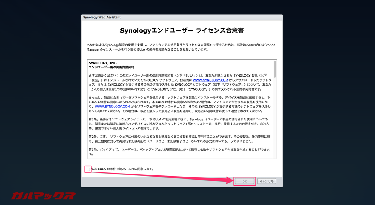Screen dimensions: 375x205
Task: Click the license text scrollbar thumb
Action: (x=275, y=69)
